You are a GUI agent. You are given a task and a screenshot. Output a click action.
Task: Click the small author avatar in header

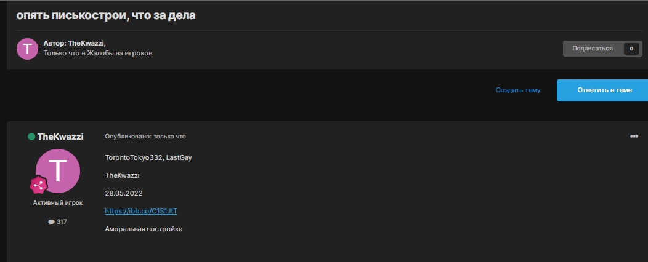tap(28, 49)
